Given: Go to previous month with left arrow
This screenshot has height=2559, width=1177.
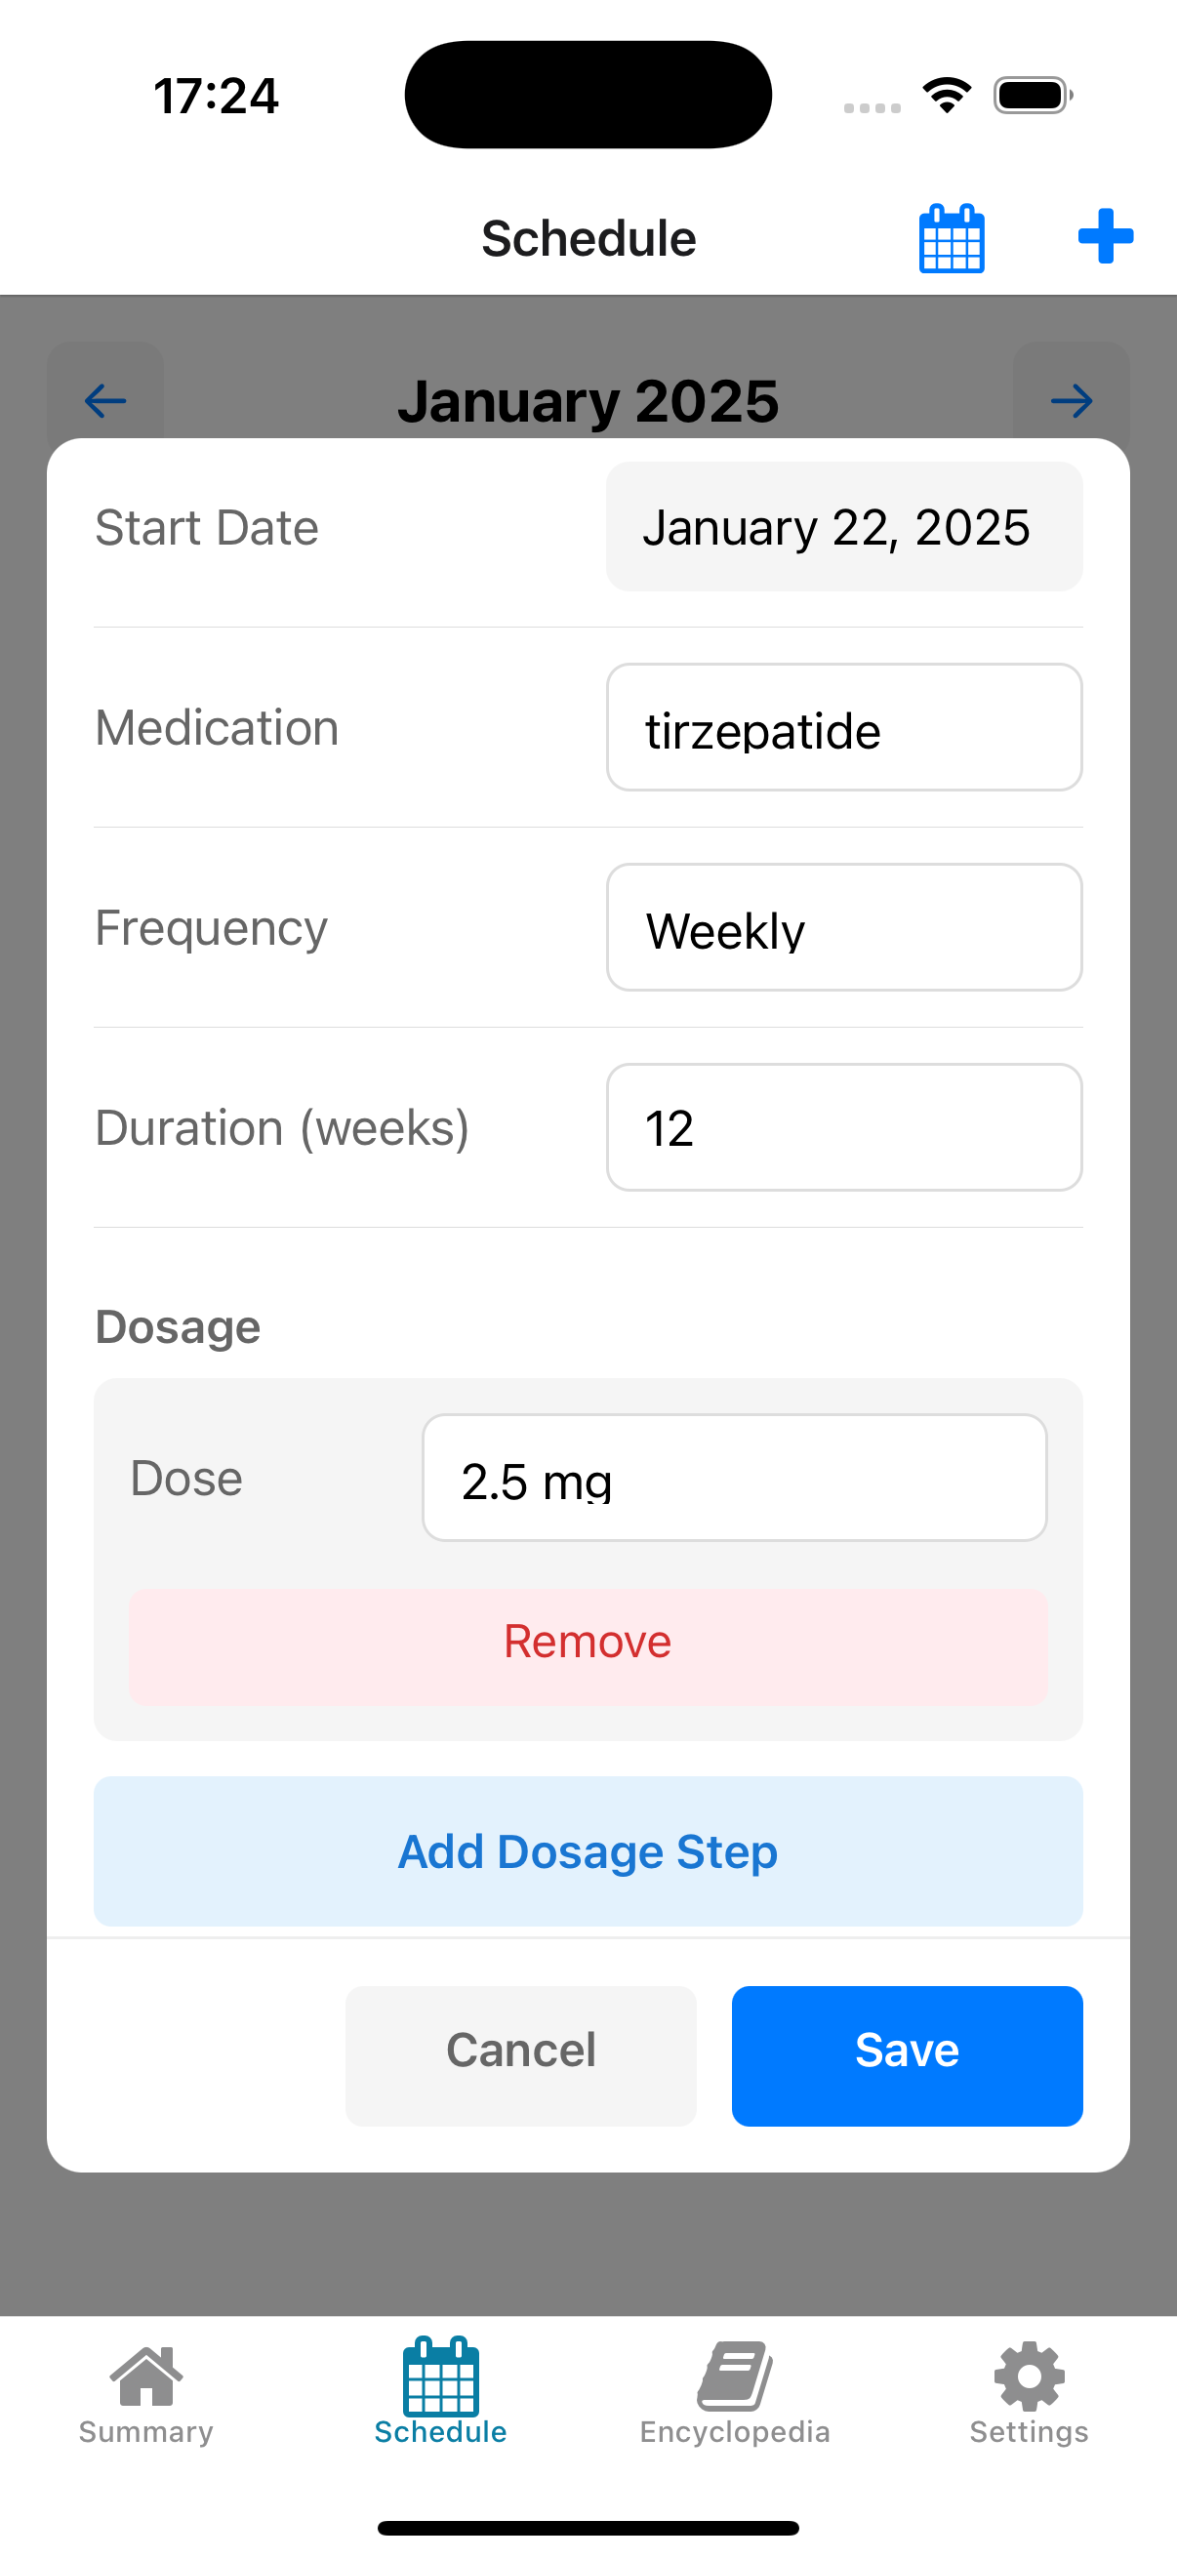Looking at the screenshot, I should 105,401.
